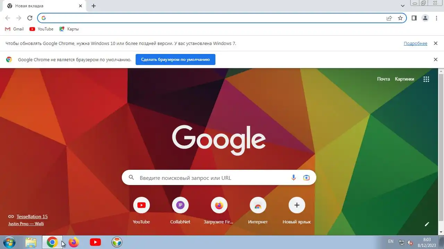Image resolution: width=444 pixels, height=249 pixels.
Task: Share this page from the address bar
Action: [389, 18]
